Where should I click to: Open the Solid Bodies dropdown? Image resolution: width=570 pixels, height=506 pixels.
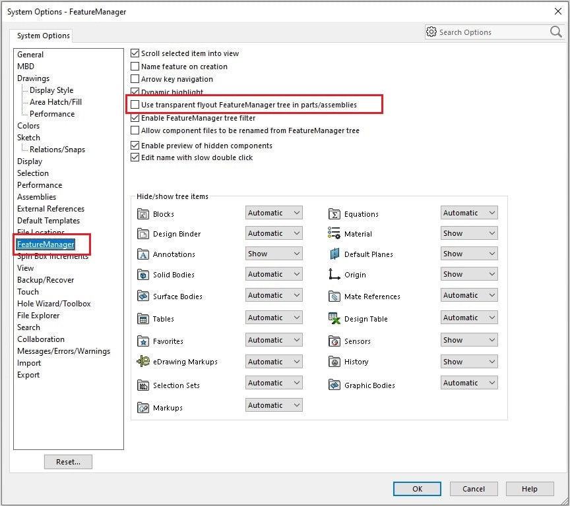(274, 274)
